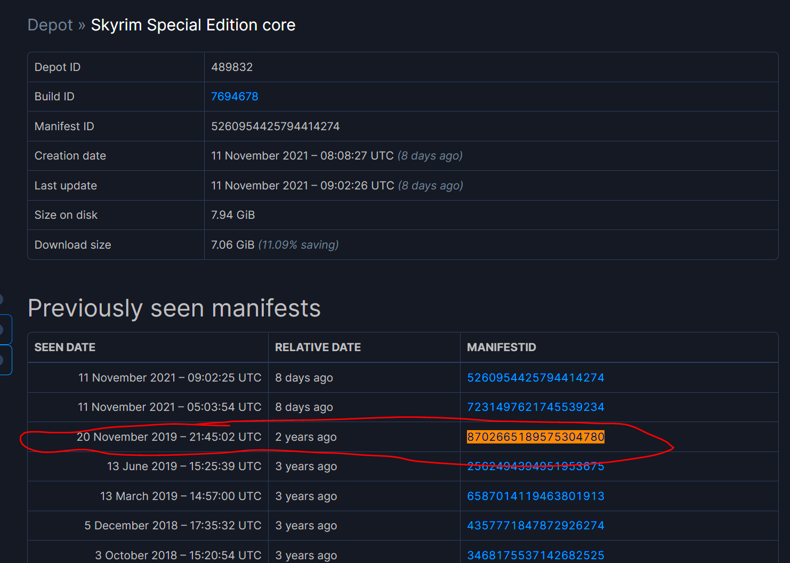Click the Previously seen manifests heading
790x563 pixels.
[x=174, y=308]
